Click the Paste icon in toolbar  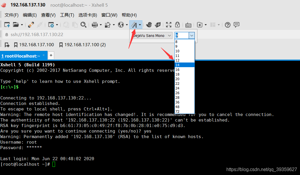coord(75,25)
